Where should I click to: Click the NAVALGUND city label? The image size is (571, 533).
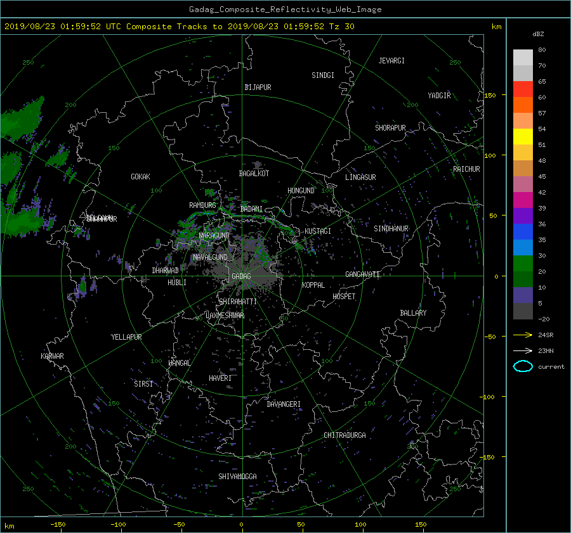(210, 257)
